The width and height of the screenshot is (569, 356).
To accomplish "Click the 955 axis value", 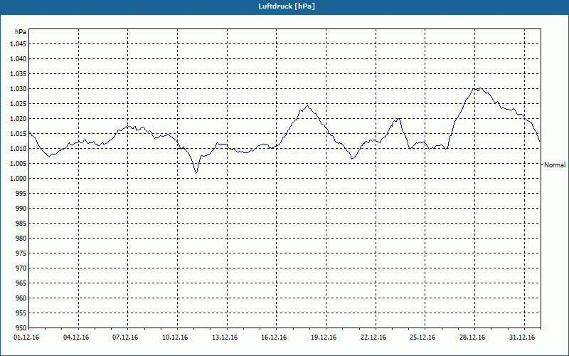I will pyautogui.click(x=21, y=313).
